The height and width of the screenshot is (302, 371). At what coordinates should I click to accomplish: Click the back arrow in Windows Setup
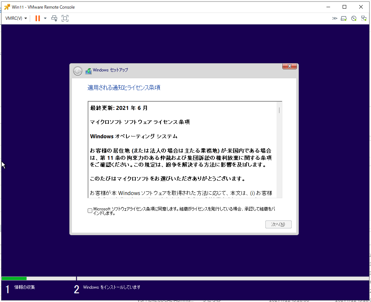[x=78, y=71]
